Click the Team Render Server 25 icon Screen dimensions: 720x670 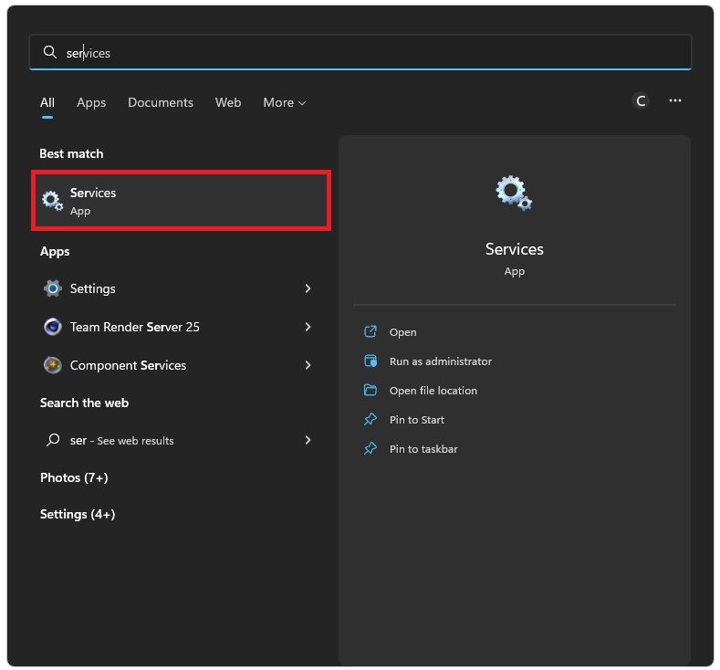[x=53, y=327]
